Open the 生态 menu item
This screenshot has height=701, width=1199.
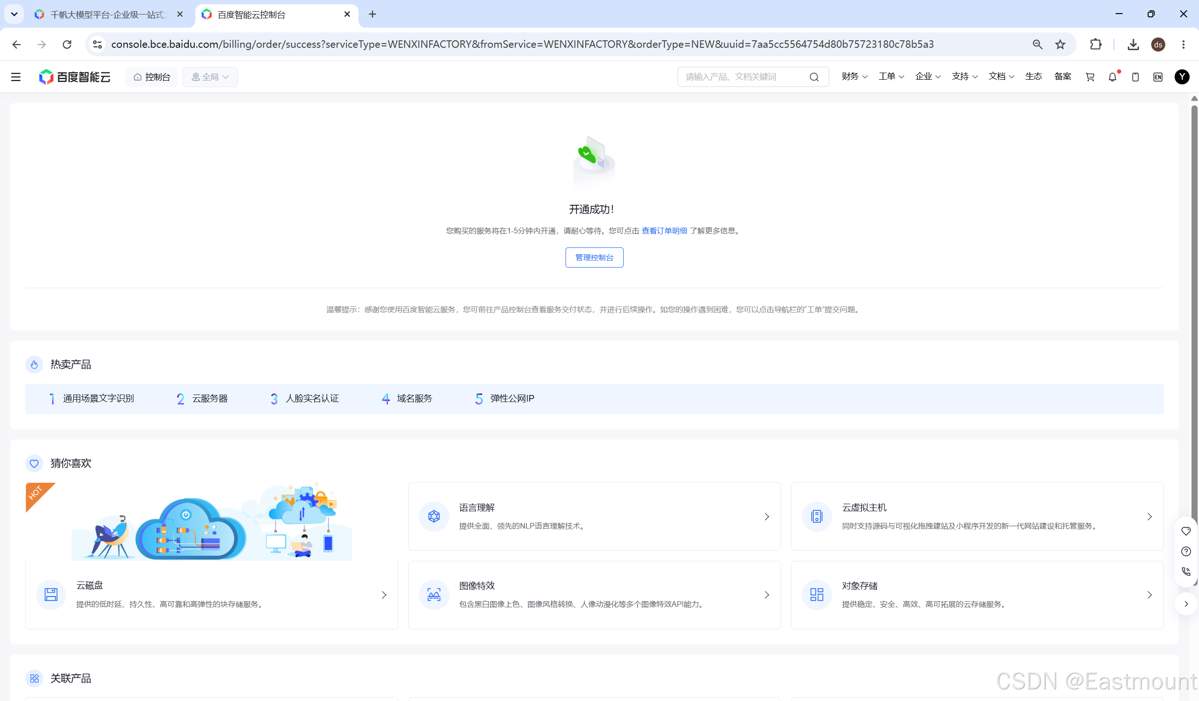click(1033, 77)
